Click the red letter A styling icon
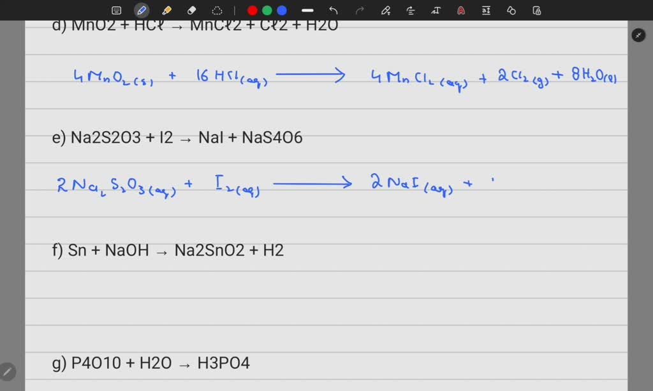 (460, 10)
